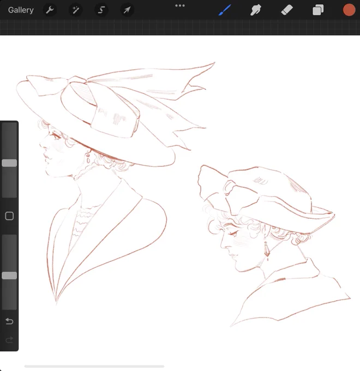Screen dimensions: 360x371
Task: Click the horizontal scrollbar at the bottom
Action: (94, 366)
